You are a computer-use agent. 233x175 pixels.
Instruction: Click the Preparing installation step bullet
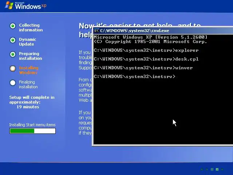tap(13, 54)
